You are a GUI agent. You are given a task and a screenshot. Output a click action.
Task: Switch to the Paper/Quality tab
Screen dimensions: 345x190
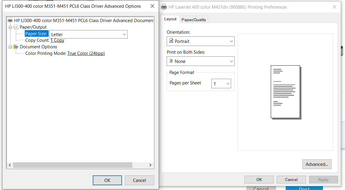(x=194, y=20)
